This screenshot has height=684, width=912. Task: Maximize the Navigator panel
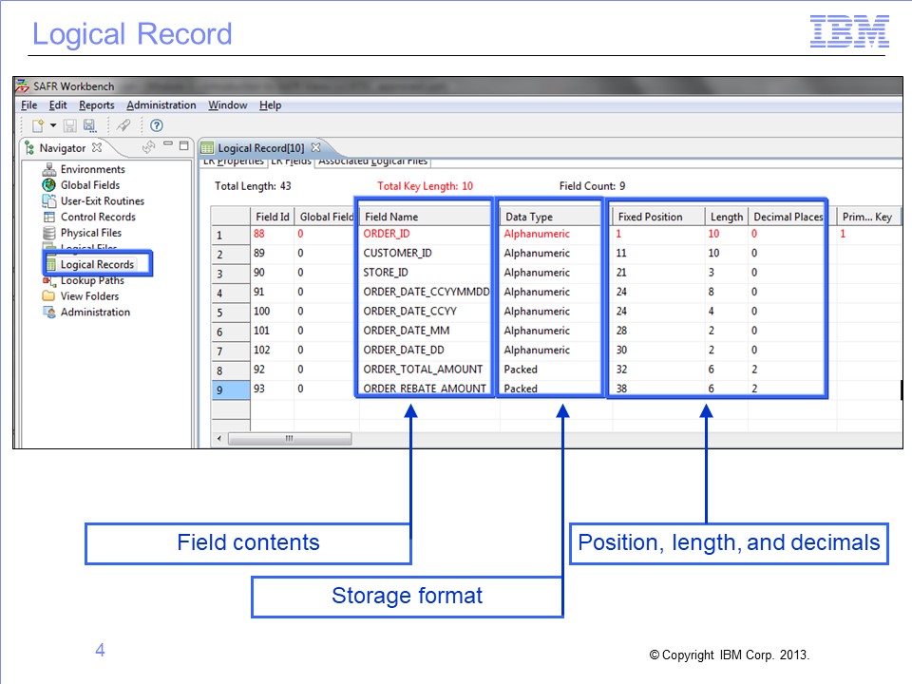(x=183, y=145)
